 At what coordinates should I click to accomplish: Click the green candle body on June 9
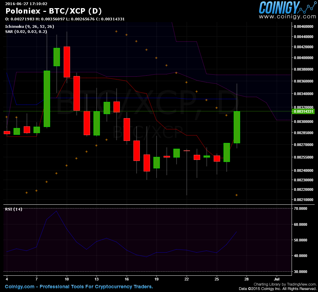57,57
